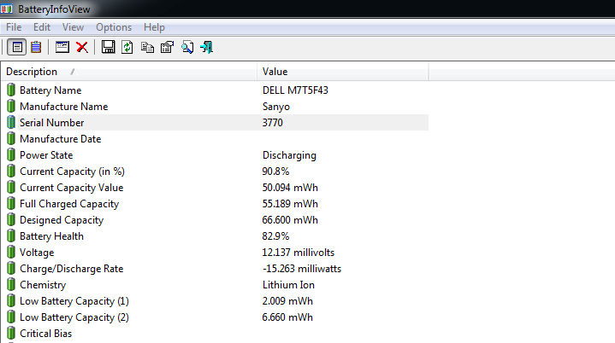615x343 pixels.
Task: Select the Chemistry row label
Action: coord(43,285)
